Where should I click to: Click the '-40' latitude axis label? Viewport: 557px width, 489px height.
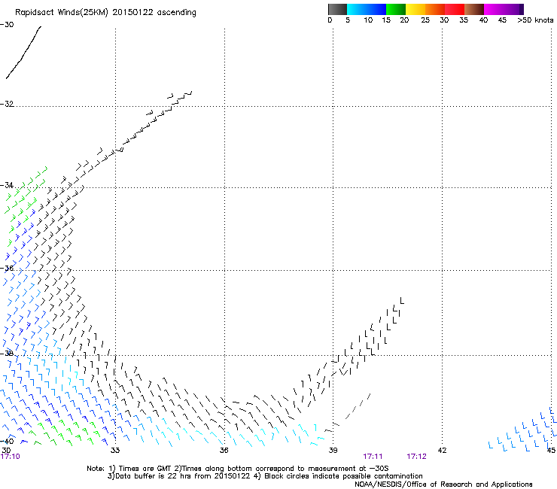coord(7,441)
